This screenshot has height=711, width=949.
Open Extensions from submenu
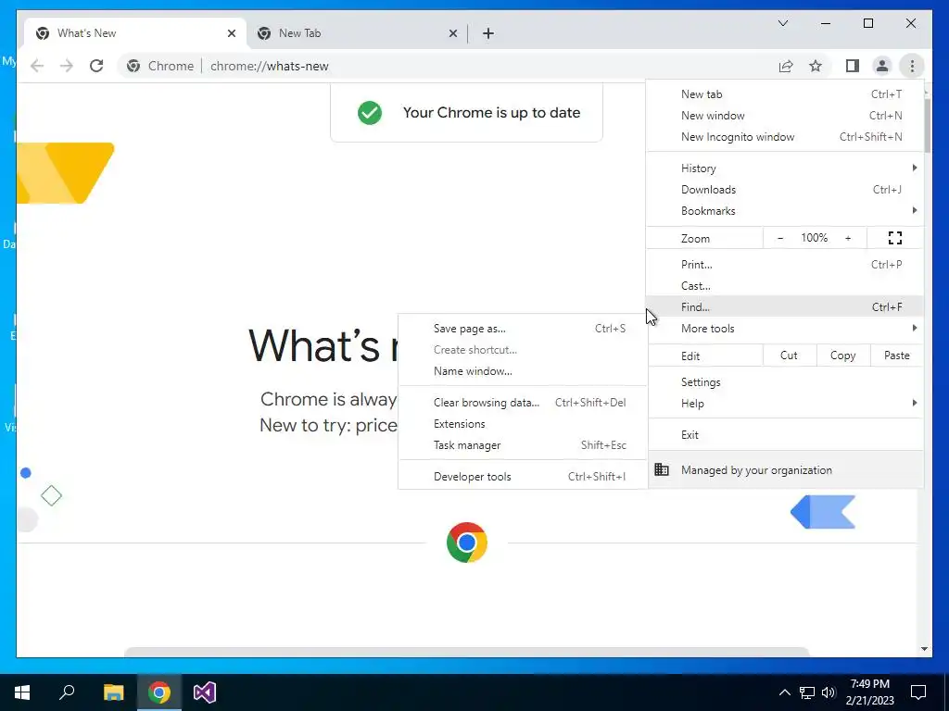click(x=523, y=424)
